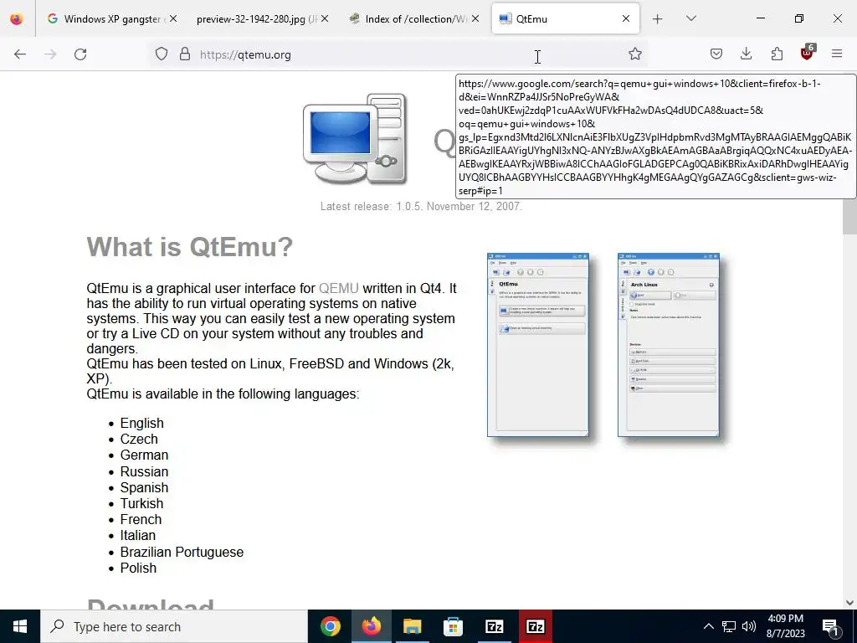The image size is (857, 643).
Task: Open File Explorer from the taskbar
Action: point(412,626)
